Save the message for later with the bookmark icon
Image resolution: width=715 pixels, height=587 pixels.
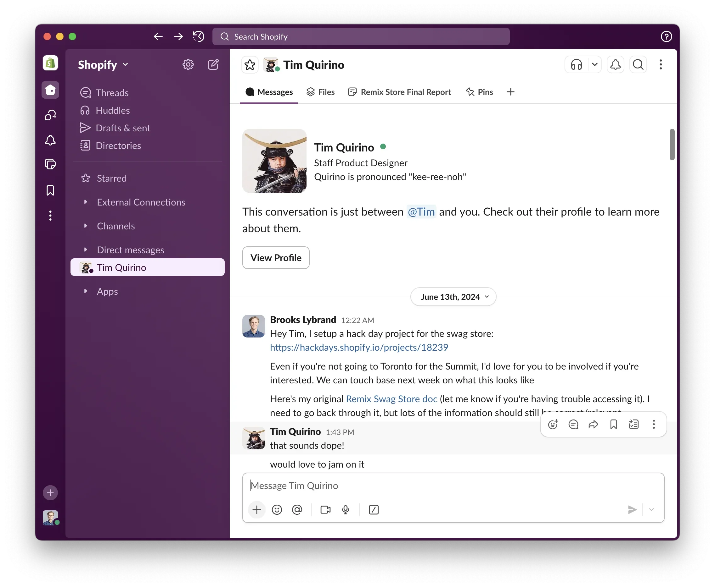(613, 424)
